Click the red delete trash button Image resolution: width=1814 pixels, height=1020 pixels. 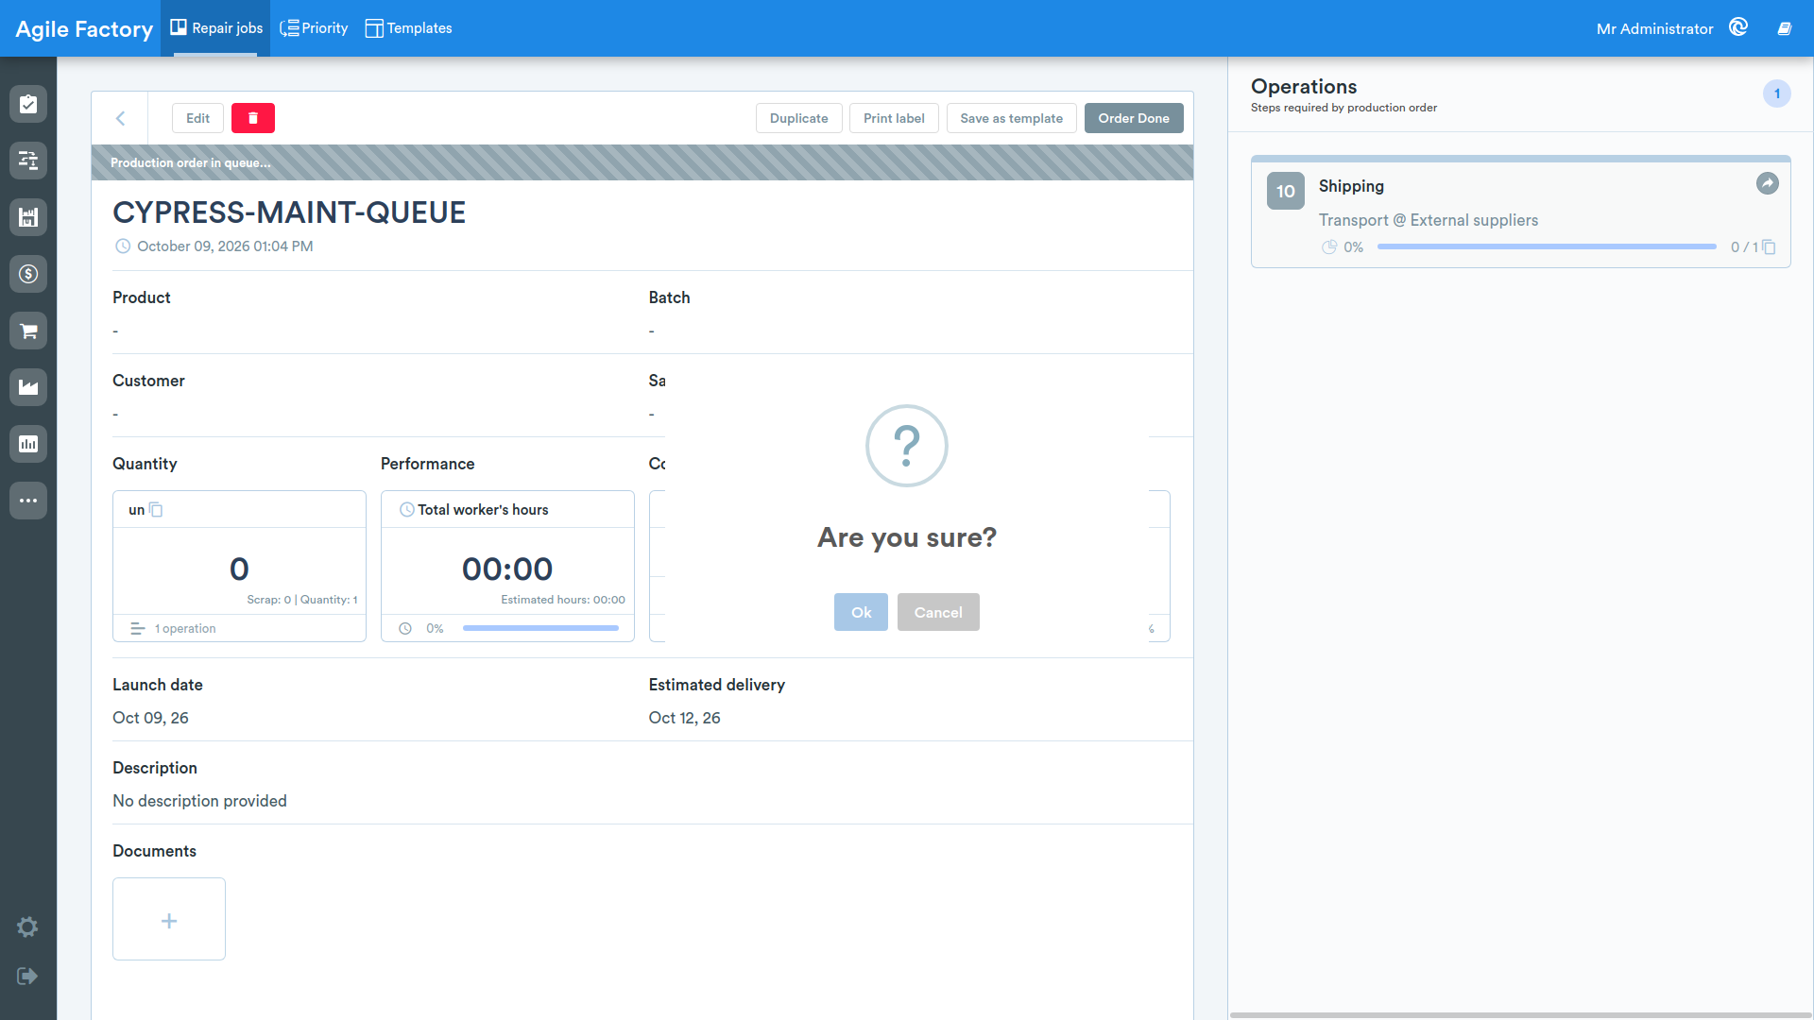click(253, 118)
